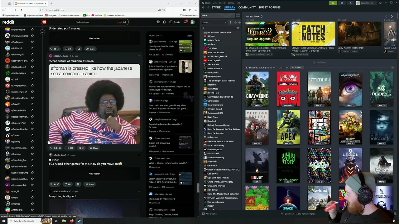Click Steam recent activity clock icon

click(x=235, y=22)
